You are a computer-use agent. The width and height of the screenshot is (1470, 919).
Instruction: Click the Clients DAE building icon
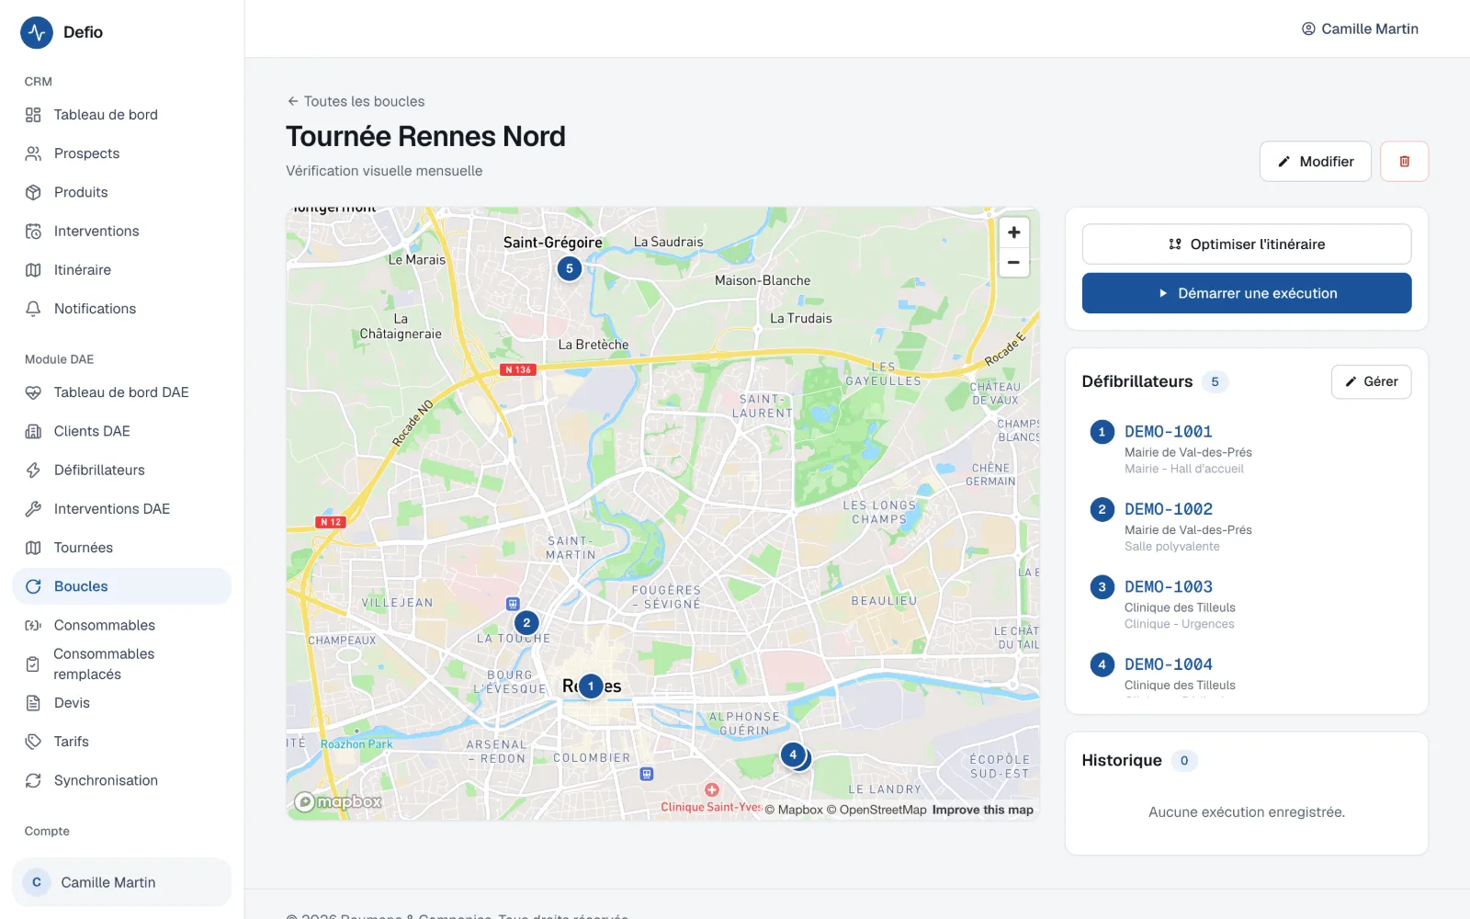[33, 431]
